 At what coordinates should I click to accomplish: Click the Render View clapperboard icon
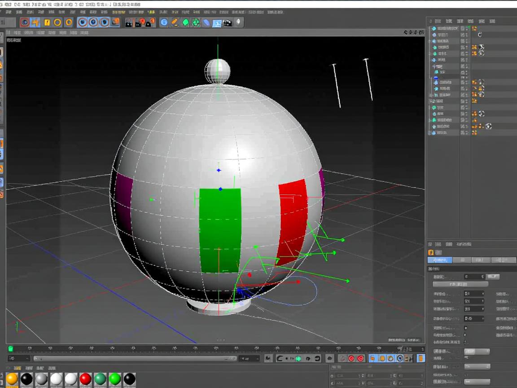(x=129, y=22)
